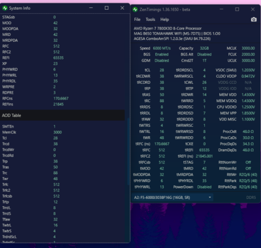Maximize the System Info window

click(106, 8)
